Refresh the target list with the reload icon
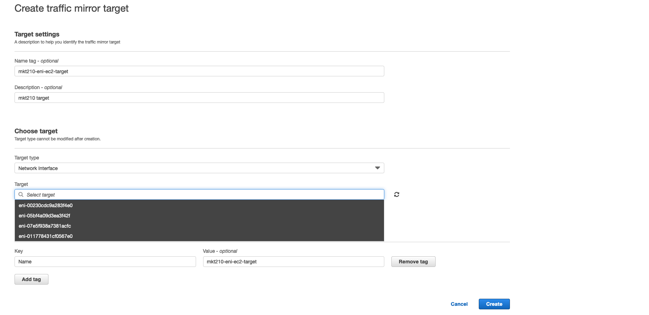This screenshot has width=649, height=315. tap(397, 194)
